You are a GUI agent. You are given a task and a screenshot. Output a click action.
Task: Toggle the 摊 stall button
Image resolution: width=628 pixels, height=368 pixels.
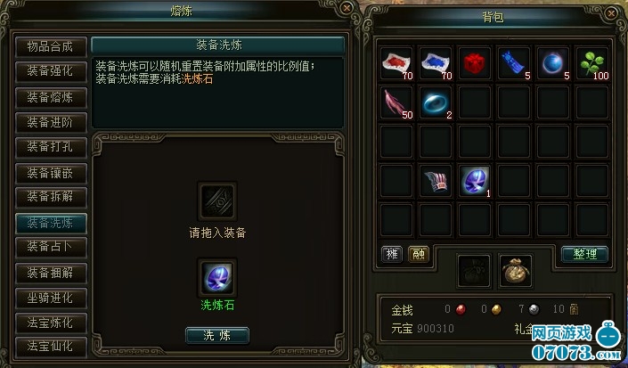click(391, 254)
